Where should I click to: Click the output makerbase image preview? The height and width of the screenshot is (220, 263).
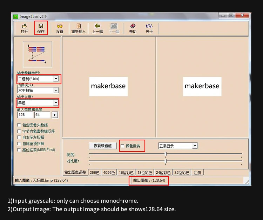[x=202, y=86]
